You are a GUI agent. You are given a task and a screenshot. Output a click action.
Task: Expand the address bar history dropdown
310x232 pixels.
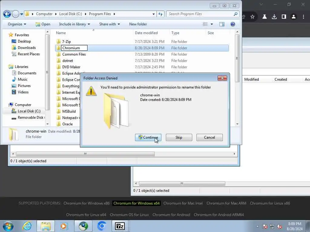click(153, 14)
